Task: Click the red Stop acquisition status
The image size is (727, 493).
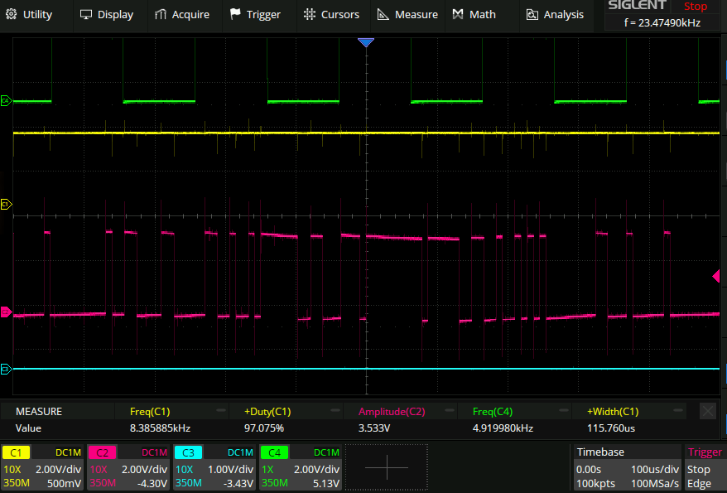Action: click(x=696, y=7)
